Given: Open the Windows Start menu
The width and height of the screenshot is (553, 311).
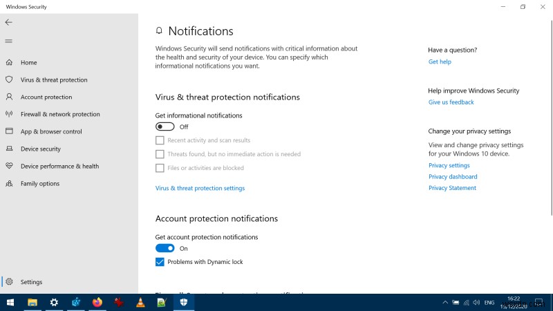Looking at the screenshot, I should pyautogui.click(x=10, y=303).
